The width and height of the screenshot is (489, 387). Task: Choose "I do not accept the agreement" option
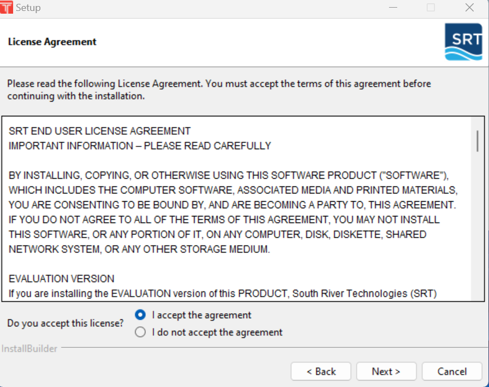pyautogui.click(x=140, y=332)
